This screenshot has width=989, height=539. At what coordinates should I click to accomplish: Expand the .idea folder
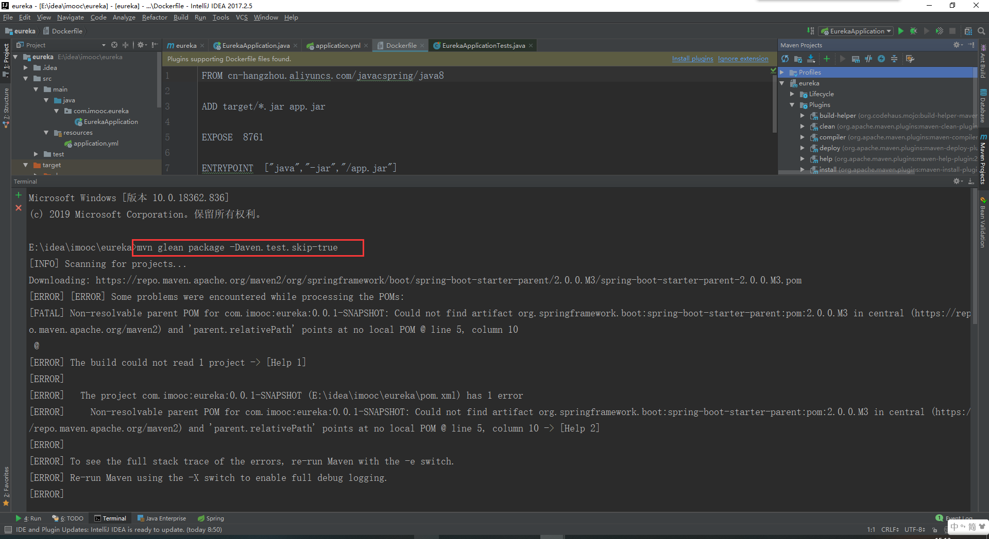tap(26, 68)
